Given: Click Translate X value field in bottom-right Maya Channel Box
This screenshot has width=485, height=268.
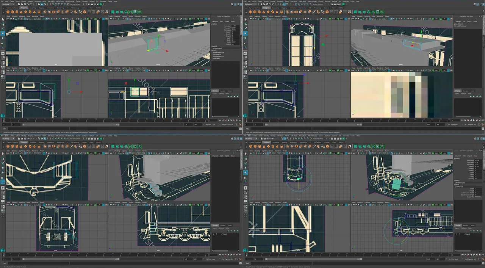Looking at the screenshot, I should coord(478,160).
